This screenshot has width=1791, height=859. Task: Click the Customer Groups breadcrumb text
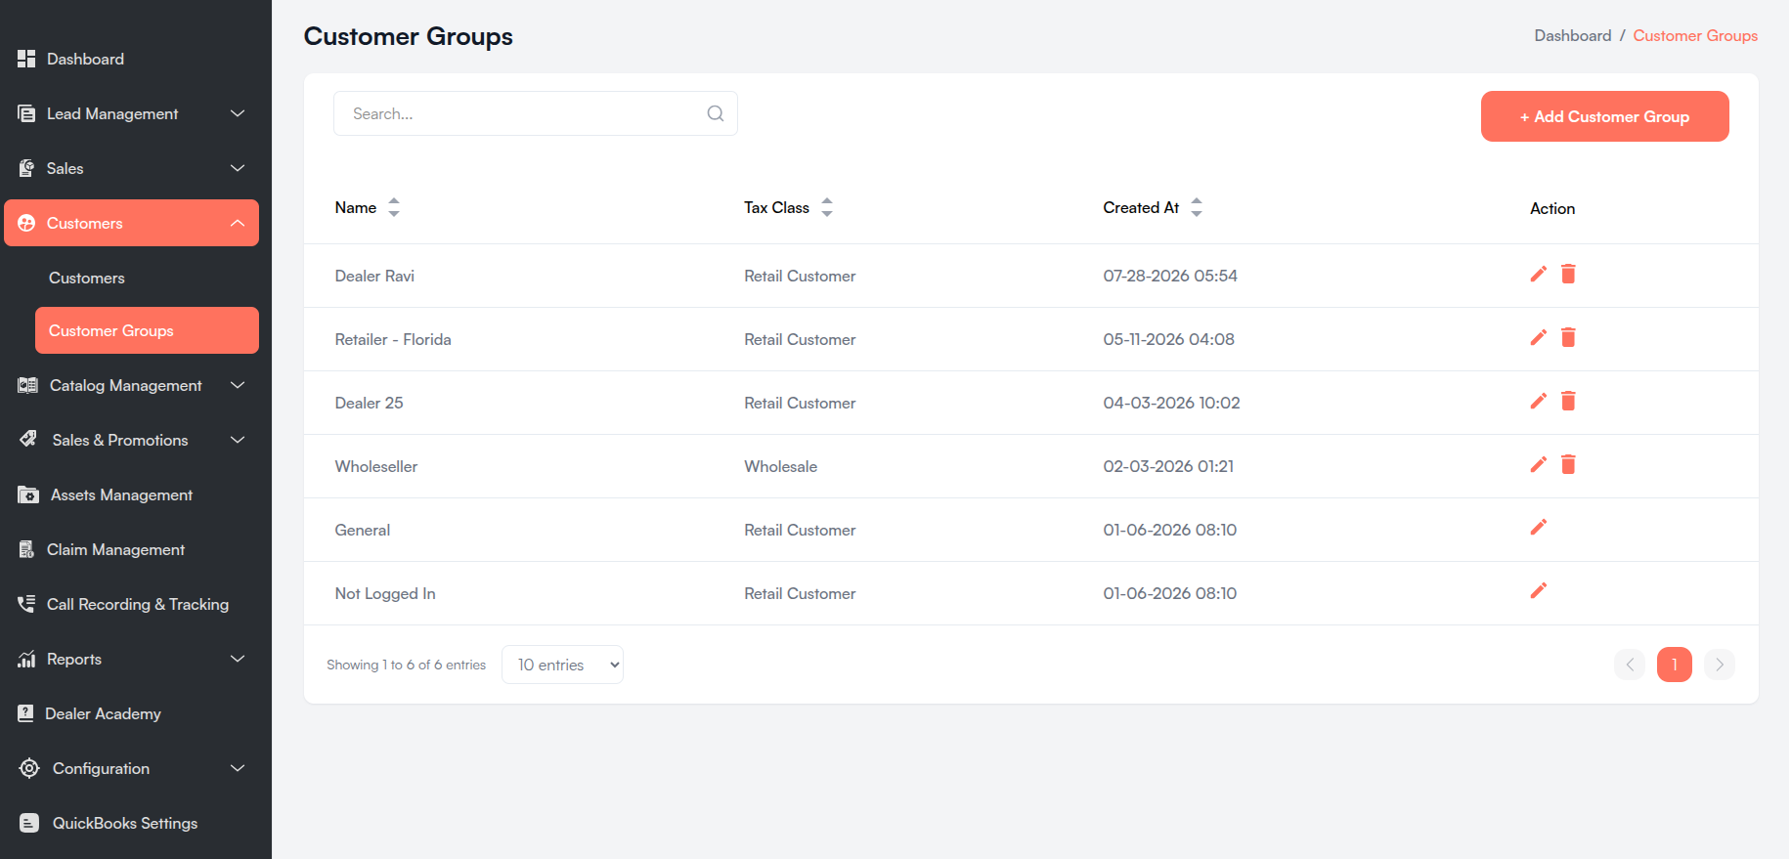[x=1695, y=35]
